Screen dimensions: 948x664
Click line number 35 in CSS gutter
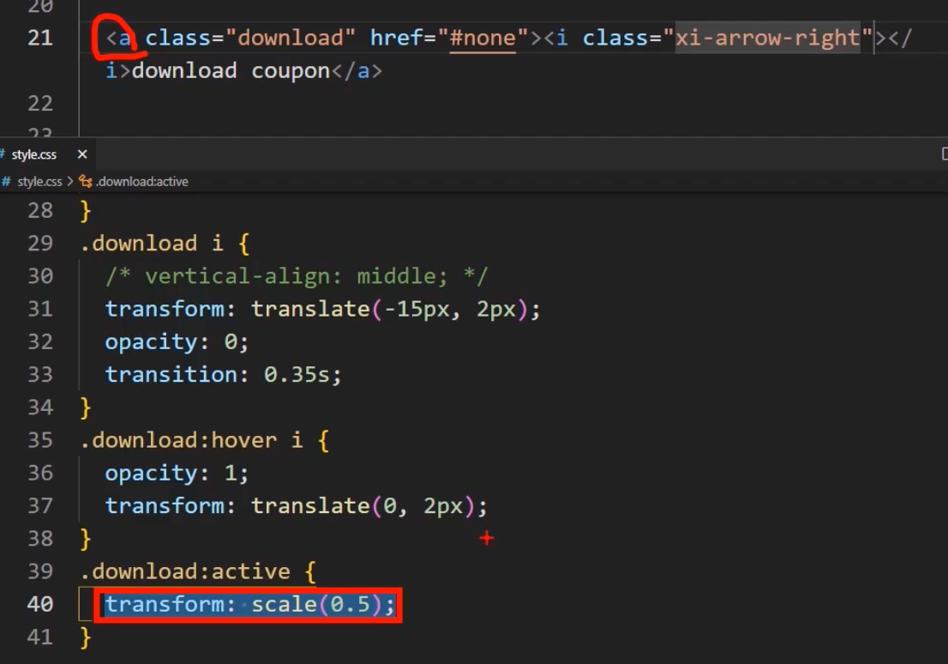pos(40,440)
